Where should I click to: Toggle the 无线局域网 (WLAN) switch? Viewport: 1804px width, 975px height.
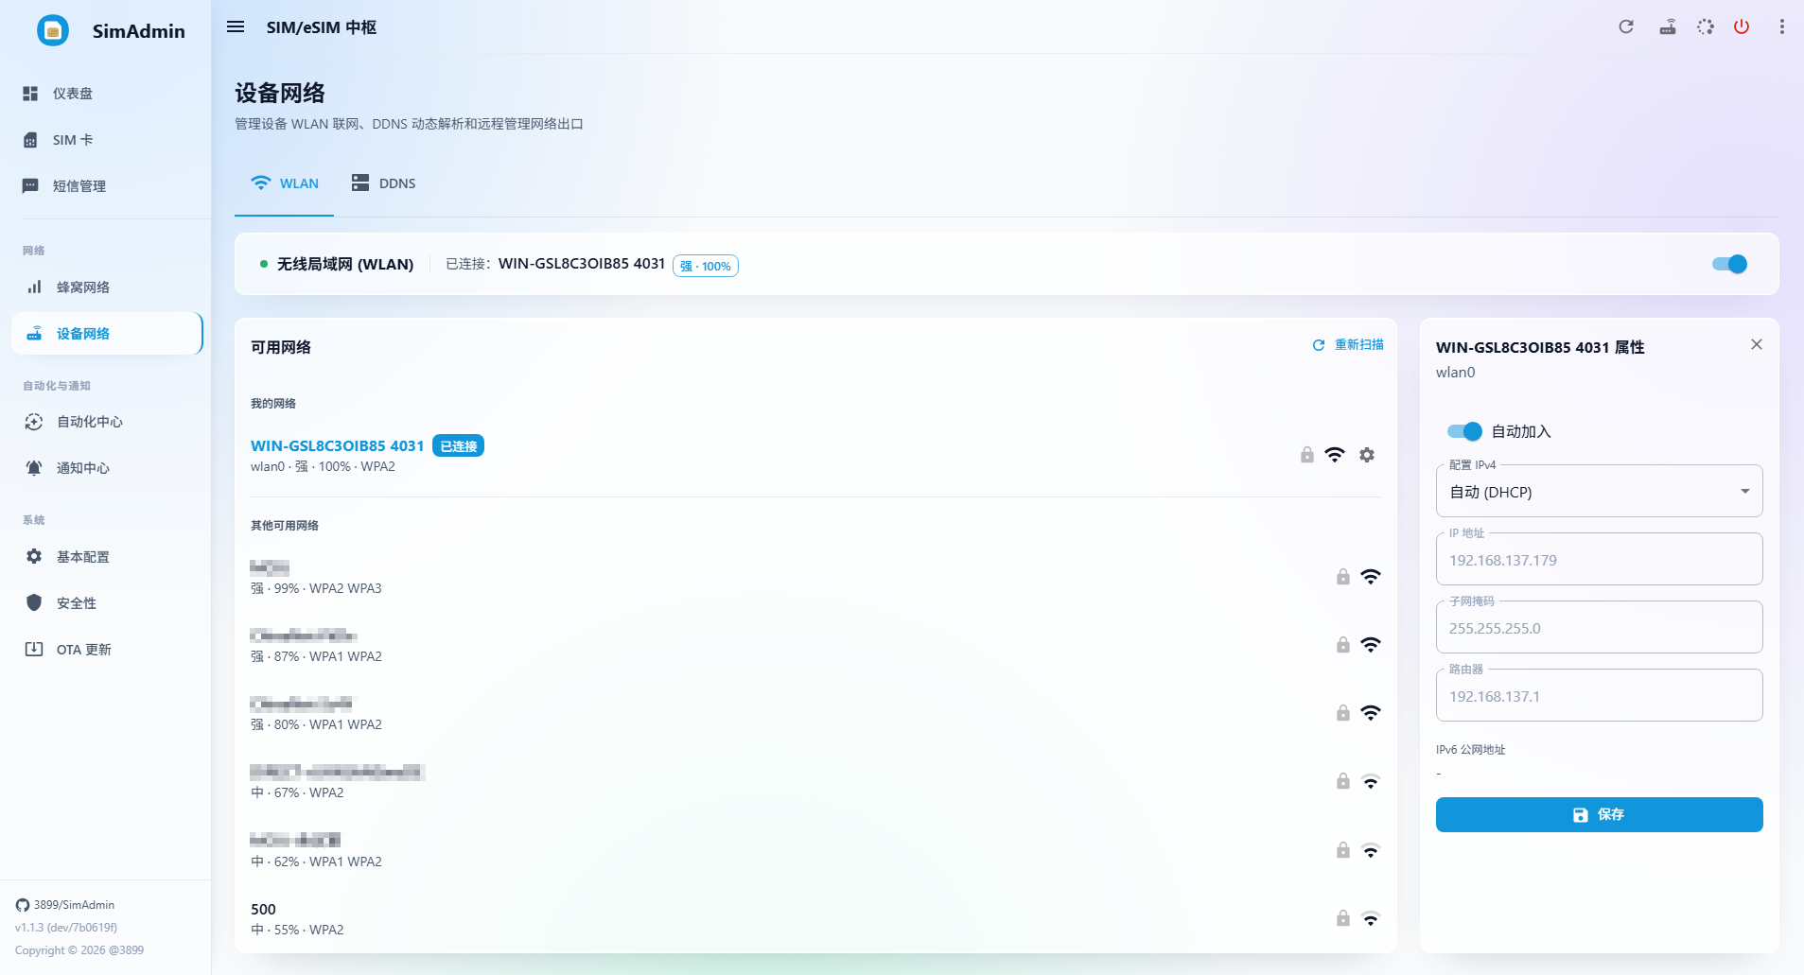point(1729,264)
